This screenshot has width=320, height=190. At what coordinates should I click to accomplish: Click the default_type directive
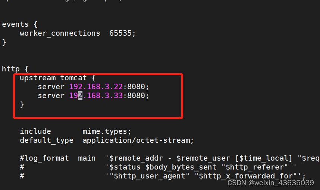[47, 141]
